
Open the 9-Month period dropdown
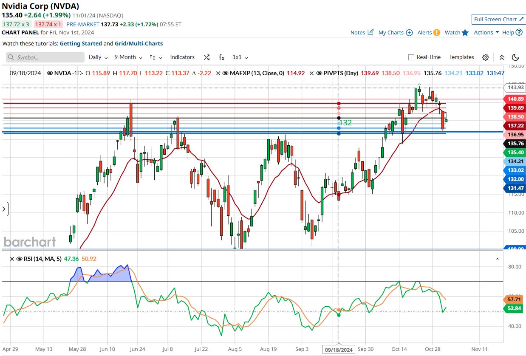(x=128, y=57)
